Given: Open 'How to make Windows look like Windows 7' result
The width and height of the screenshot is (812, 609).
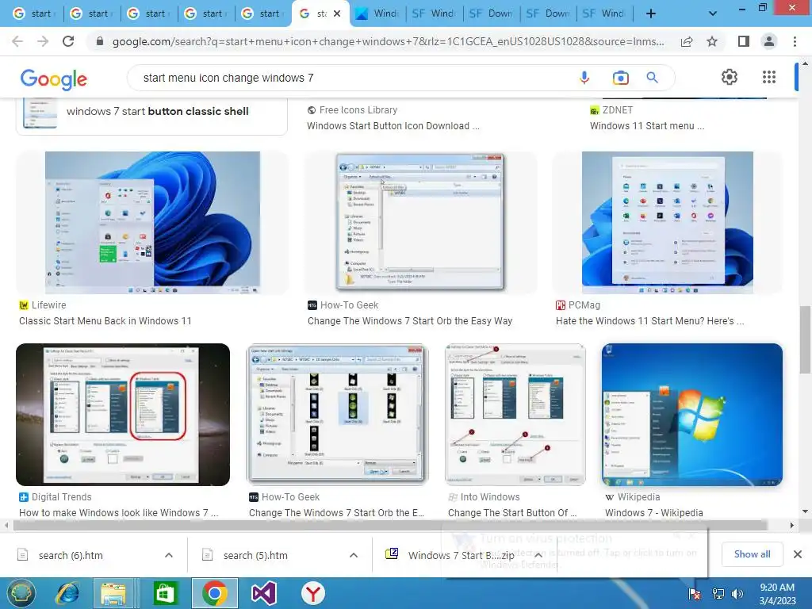Looking at the screenshot, I should coord(119,513).
